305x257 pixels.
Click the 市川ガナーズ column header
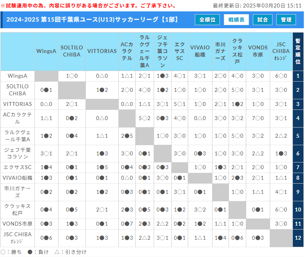click(220, 51)
